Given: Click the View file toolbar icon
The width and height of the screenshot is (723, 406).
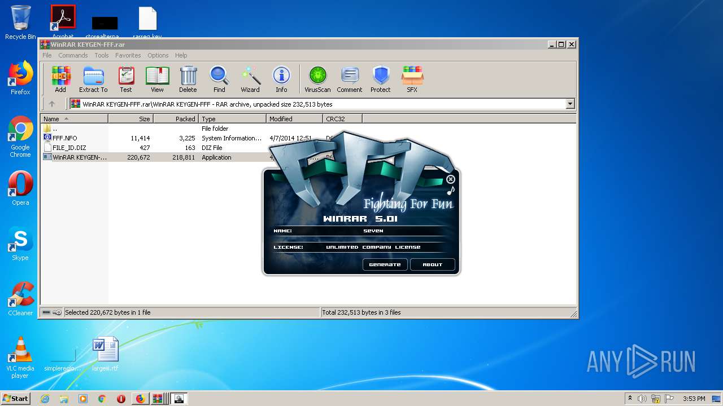Looking at the screenshot, I should [157, 79].
